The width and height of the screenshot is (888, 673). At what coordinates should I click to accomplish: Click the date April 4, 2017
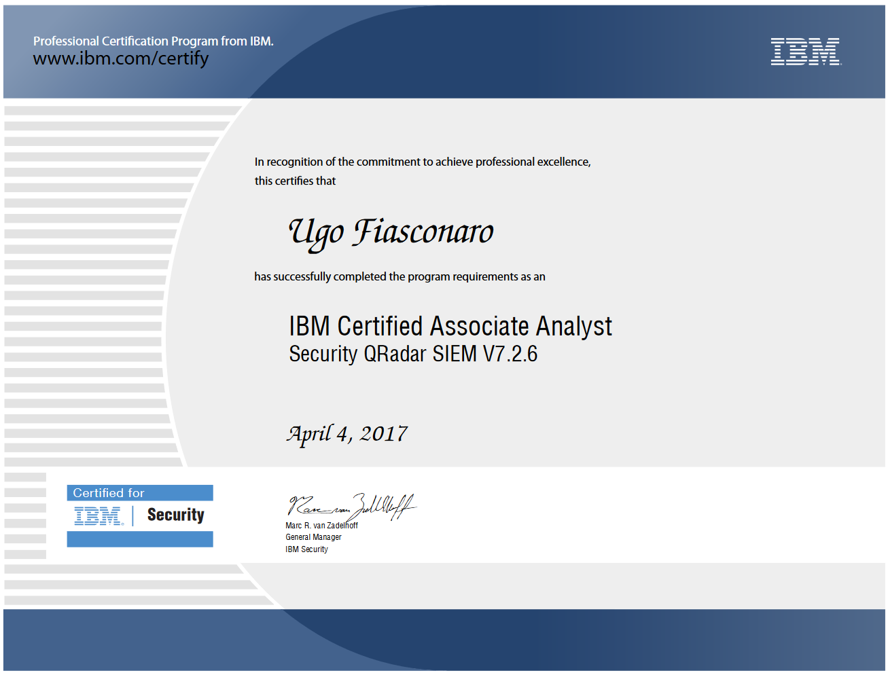347,434
